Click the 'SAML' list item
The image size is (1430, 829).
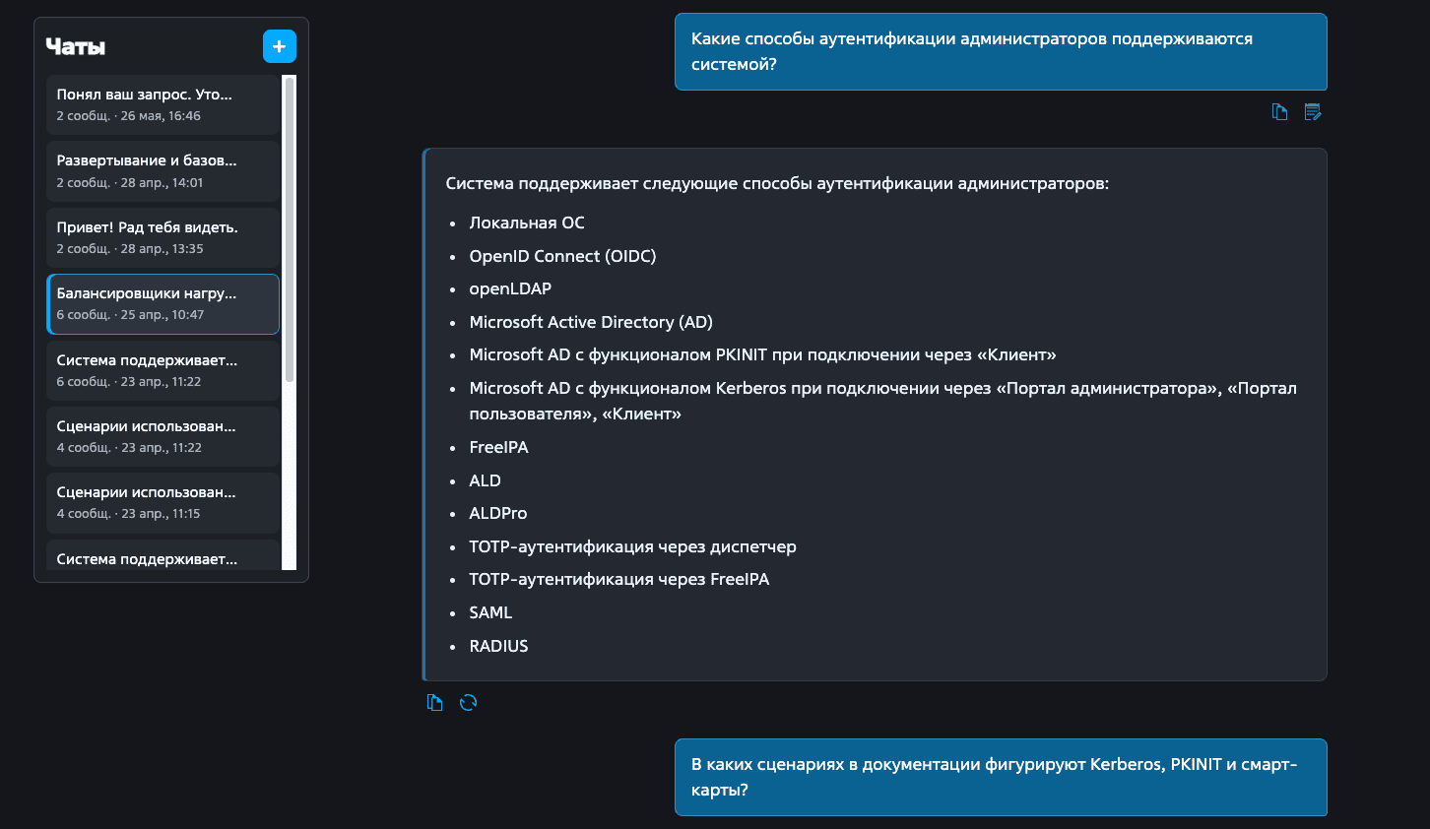tap(490, 612)
